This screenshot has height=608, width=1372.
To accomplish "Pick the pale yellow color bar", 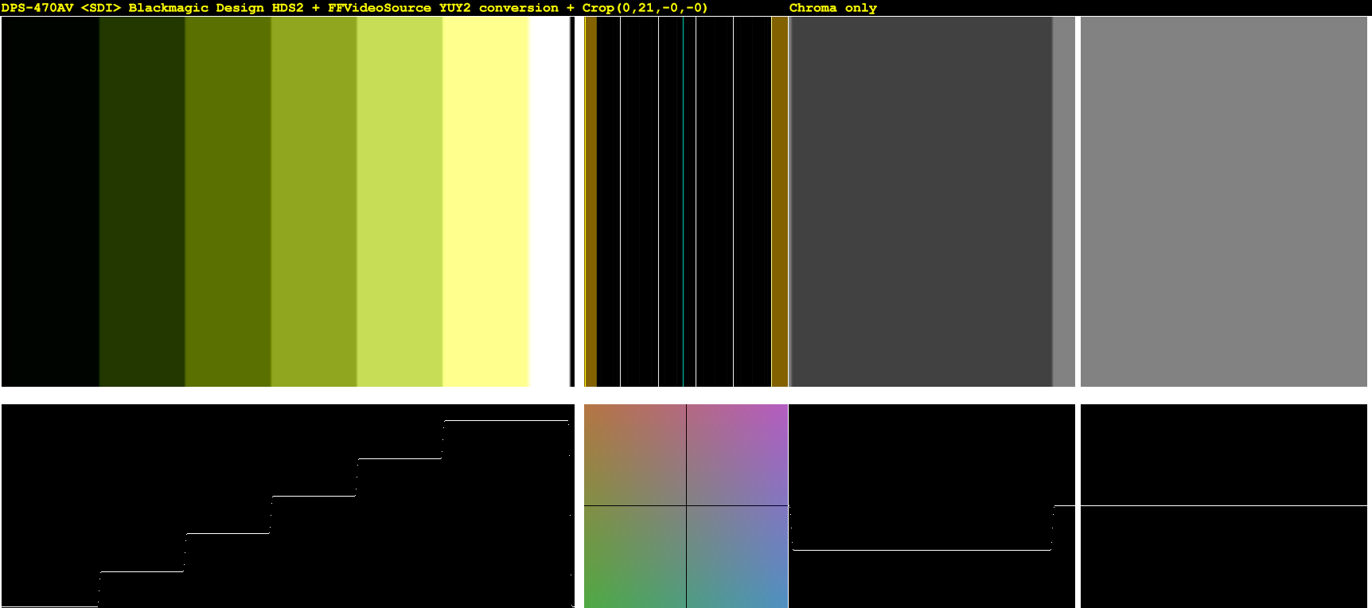I will 486,201.
